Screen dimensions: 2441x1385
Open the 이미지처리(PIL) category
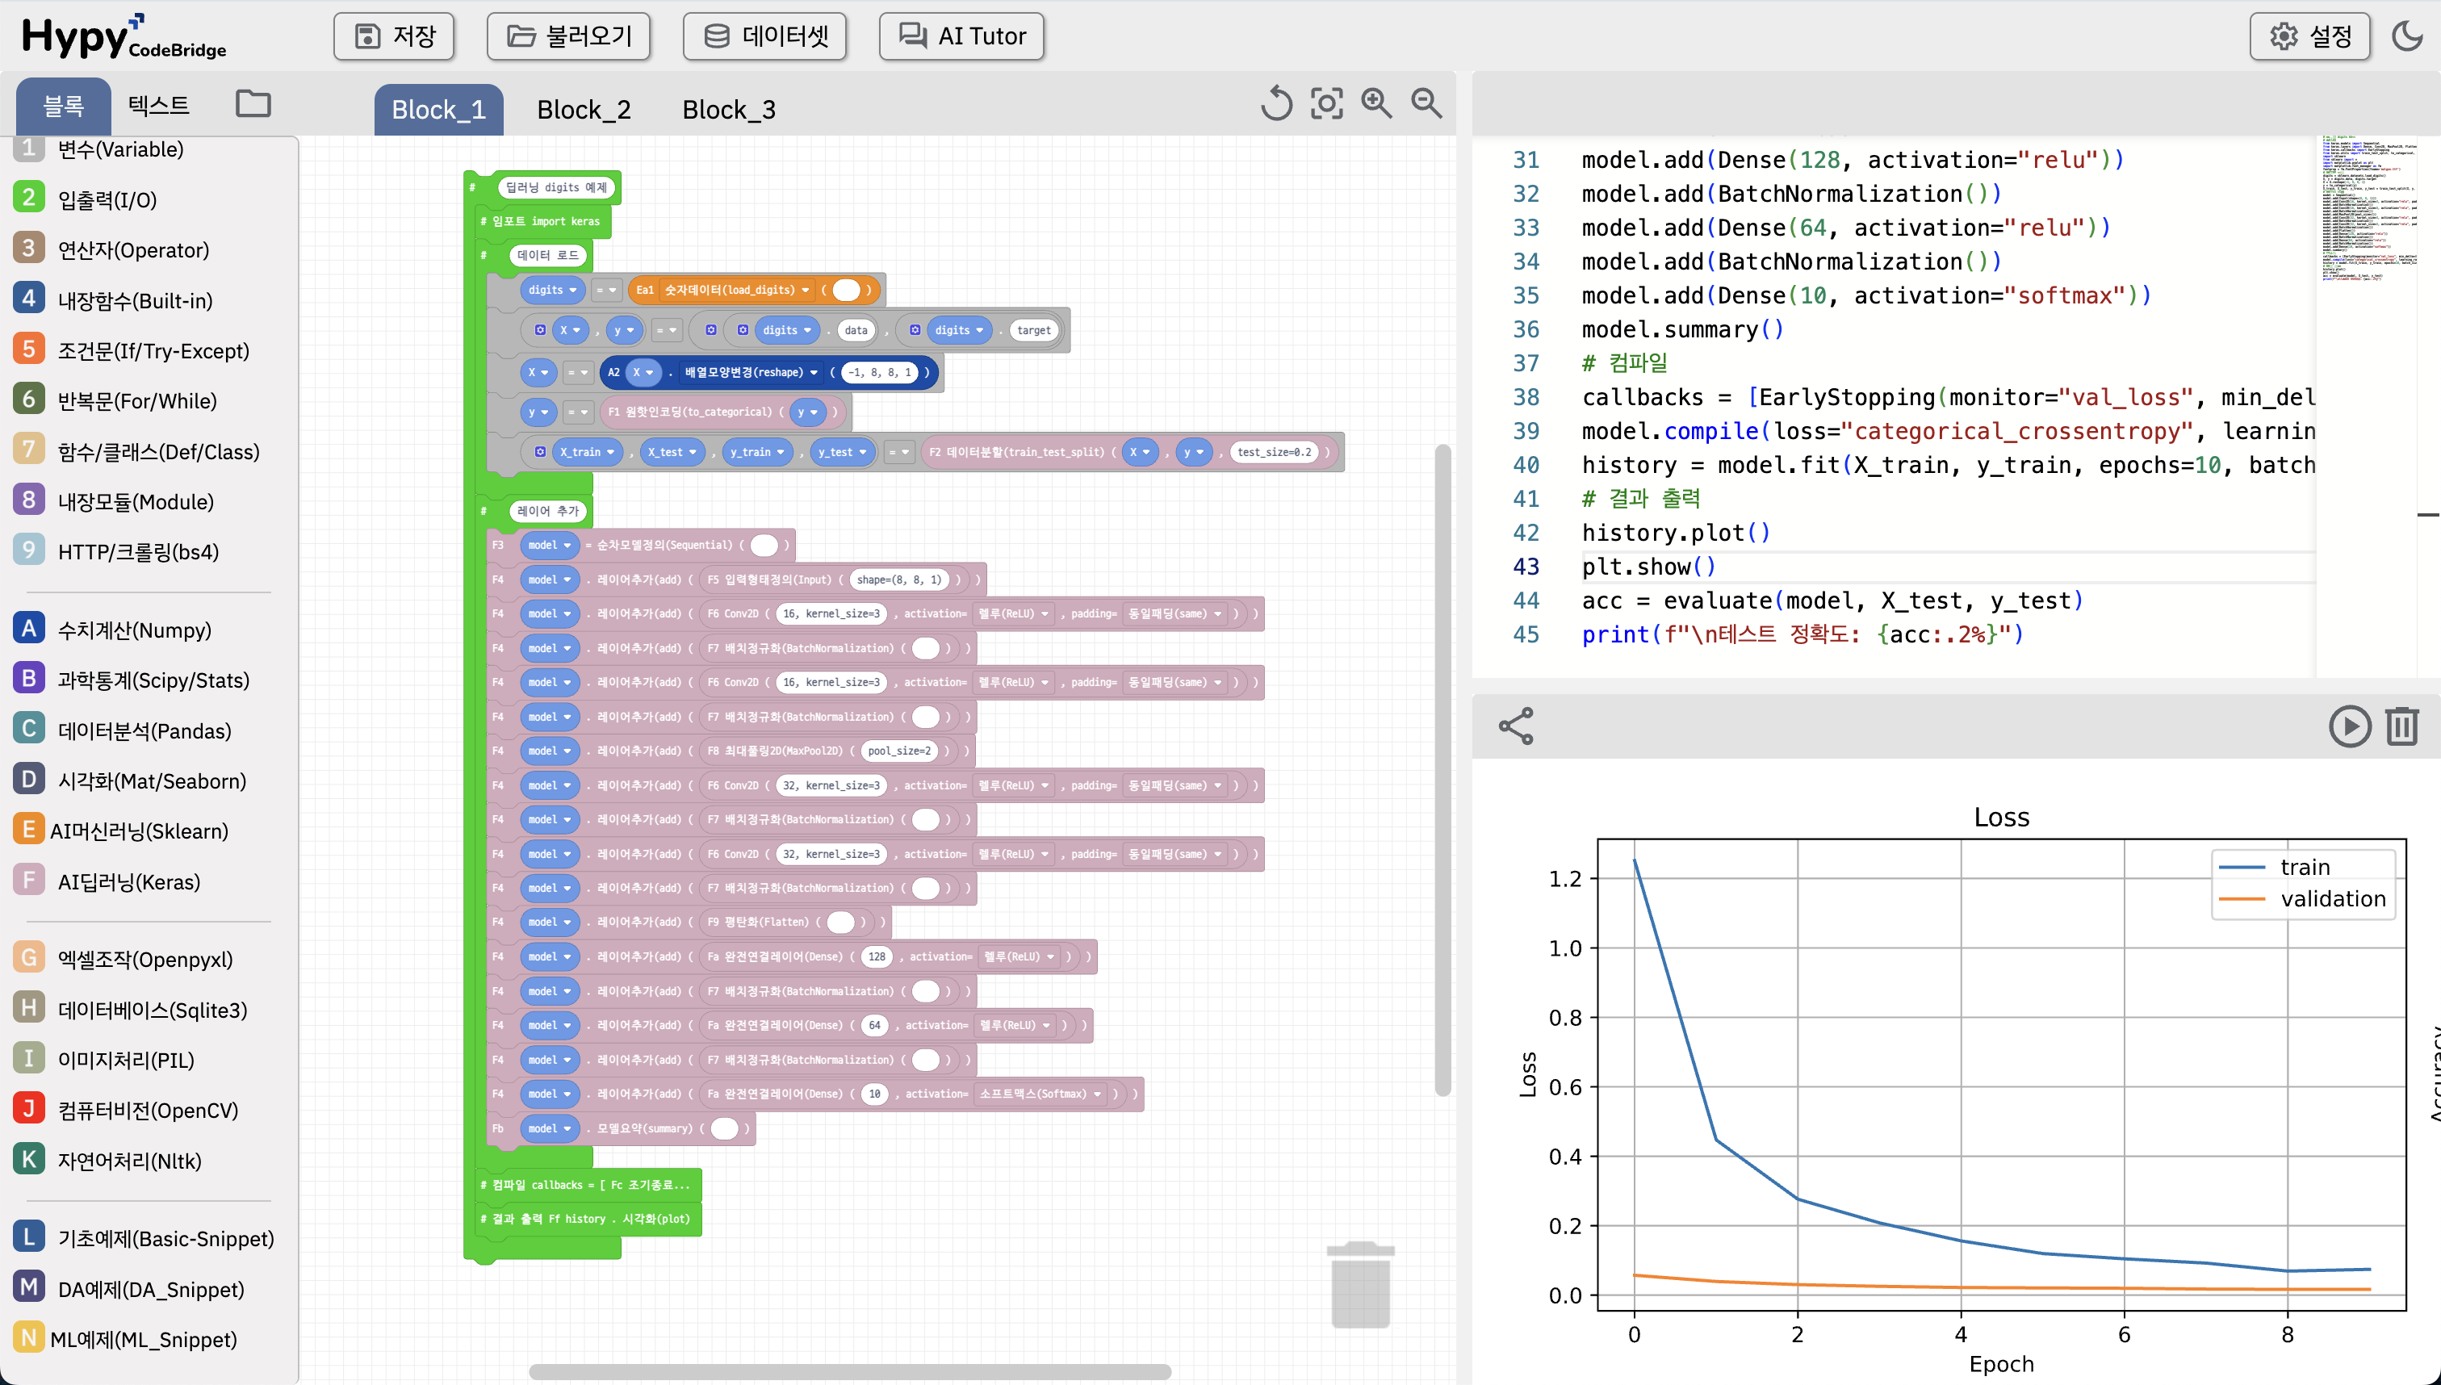click(105, 1060)
